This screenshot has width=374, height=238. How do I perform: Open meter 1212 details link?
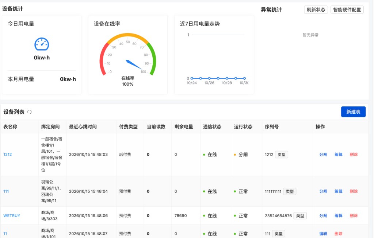click(x=8, y=155)
